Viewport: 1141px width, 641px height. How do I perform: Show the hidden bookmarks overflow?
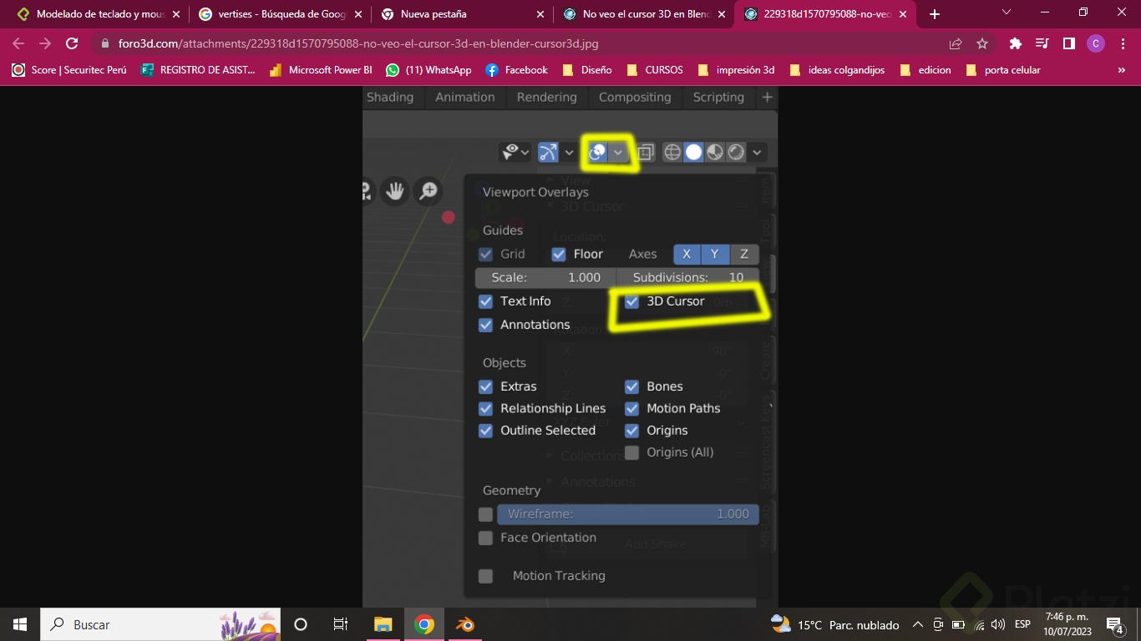[1122, 70]
